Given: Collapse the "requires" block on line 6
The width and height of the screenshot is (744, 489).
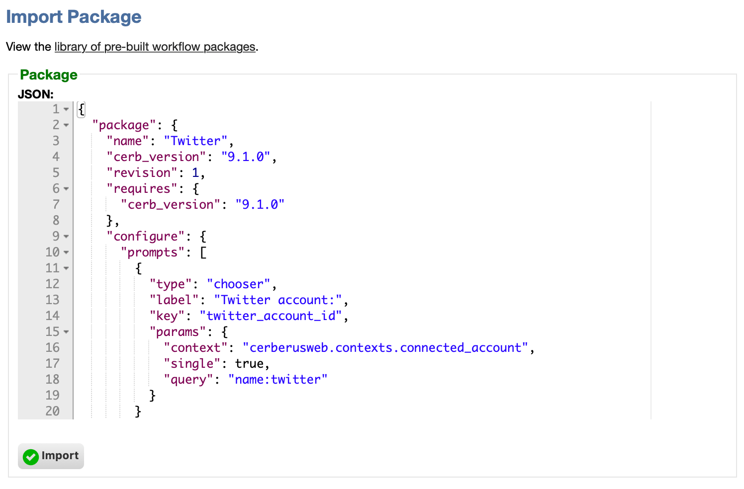Looking at the screenshot, I should point(66,189).
